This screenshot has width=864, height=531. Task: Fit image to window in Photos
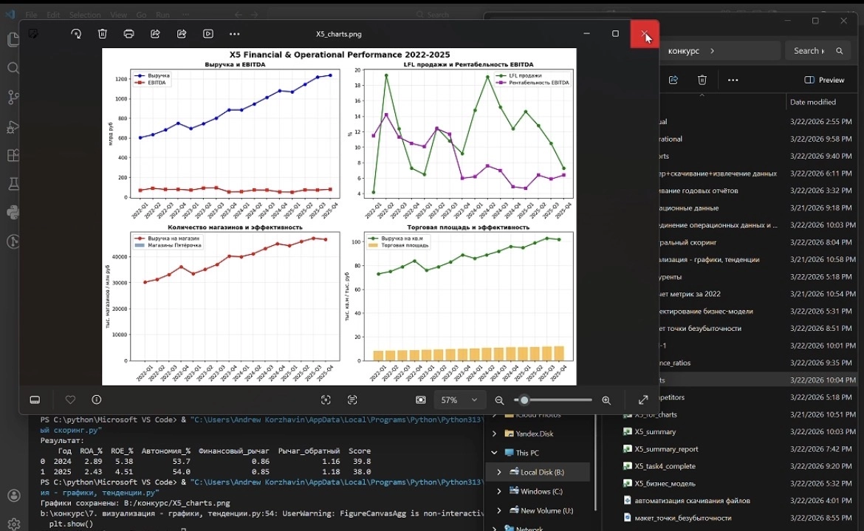[420, 400]
